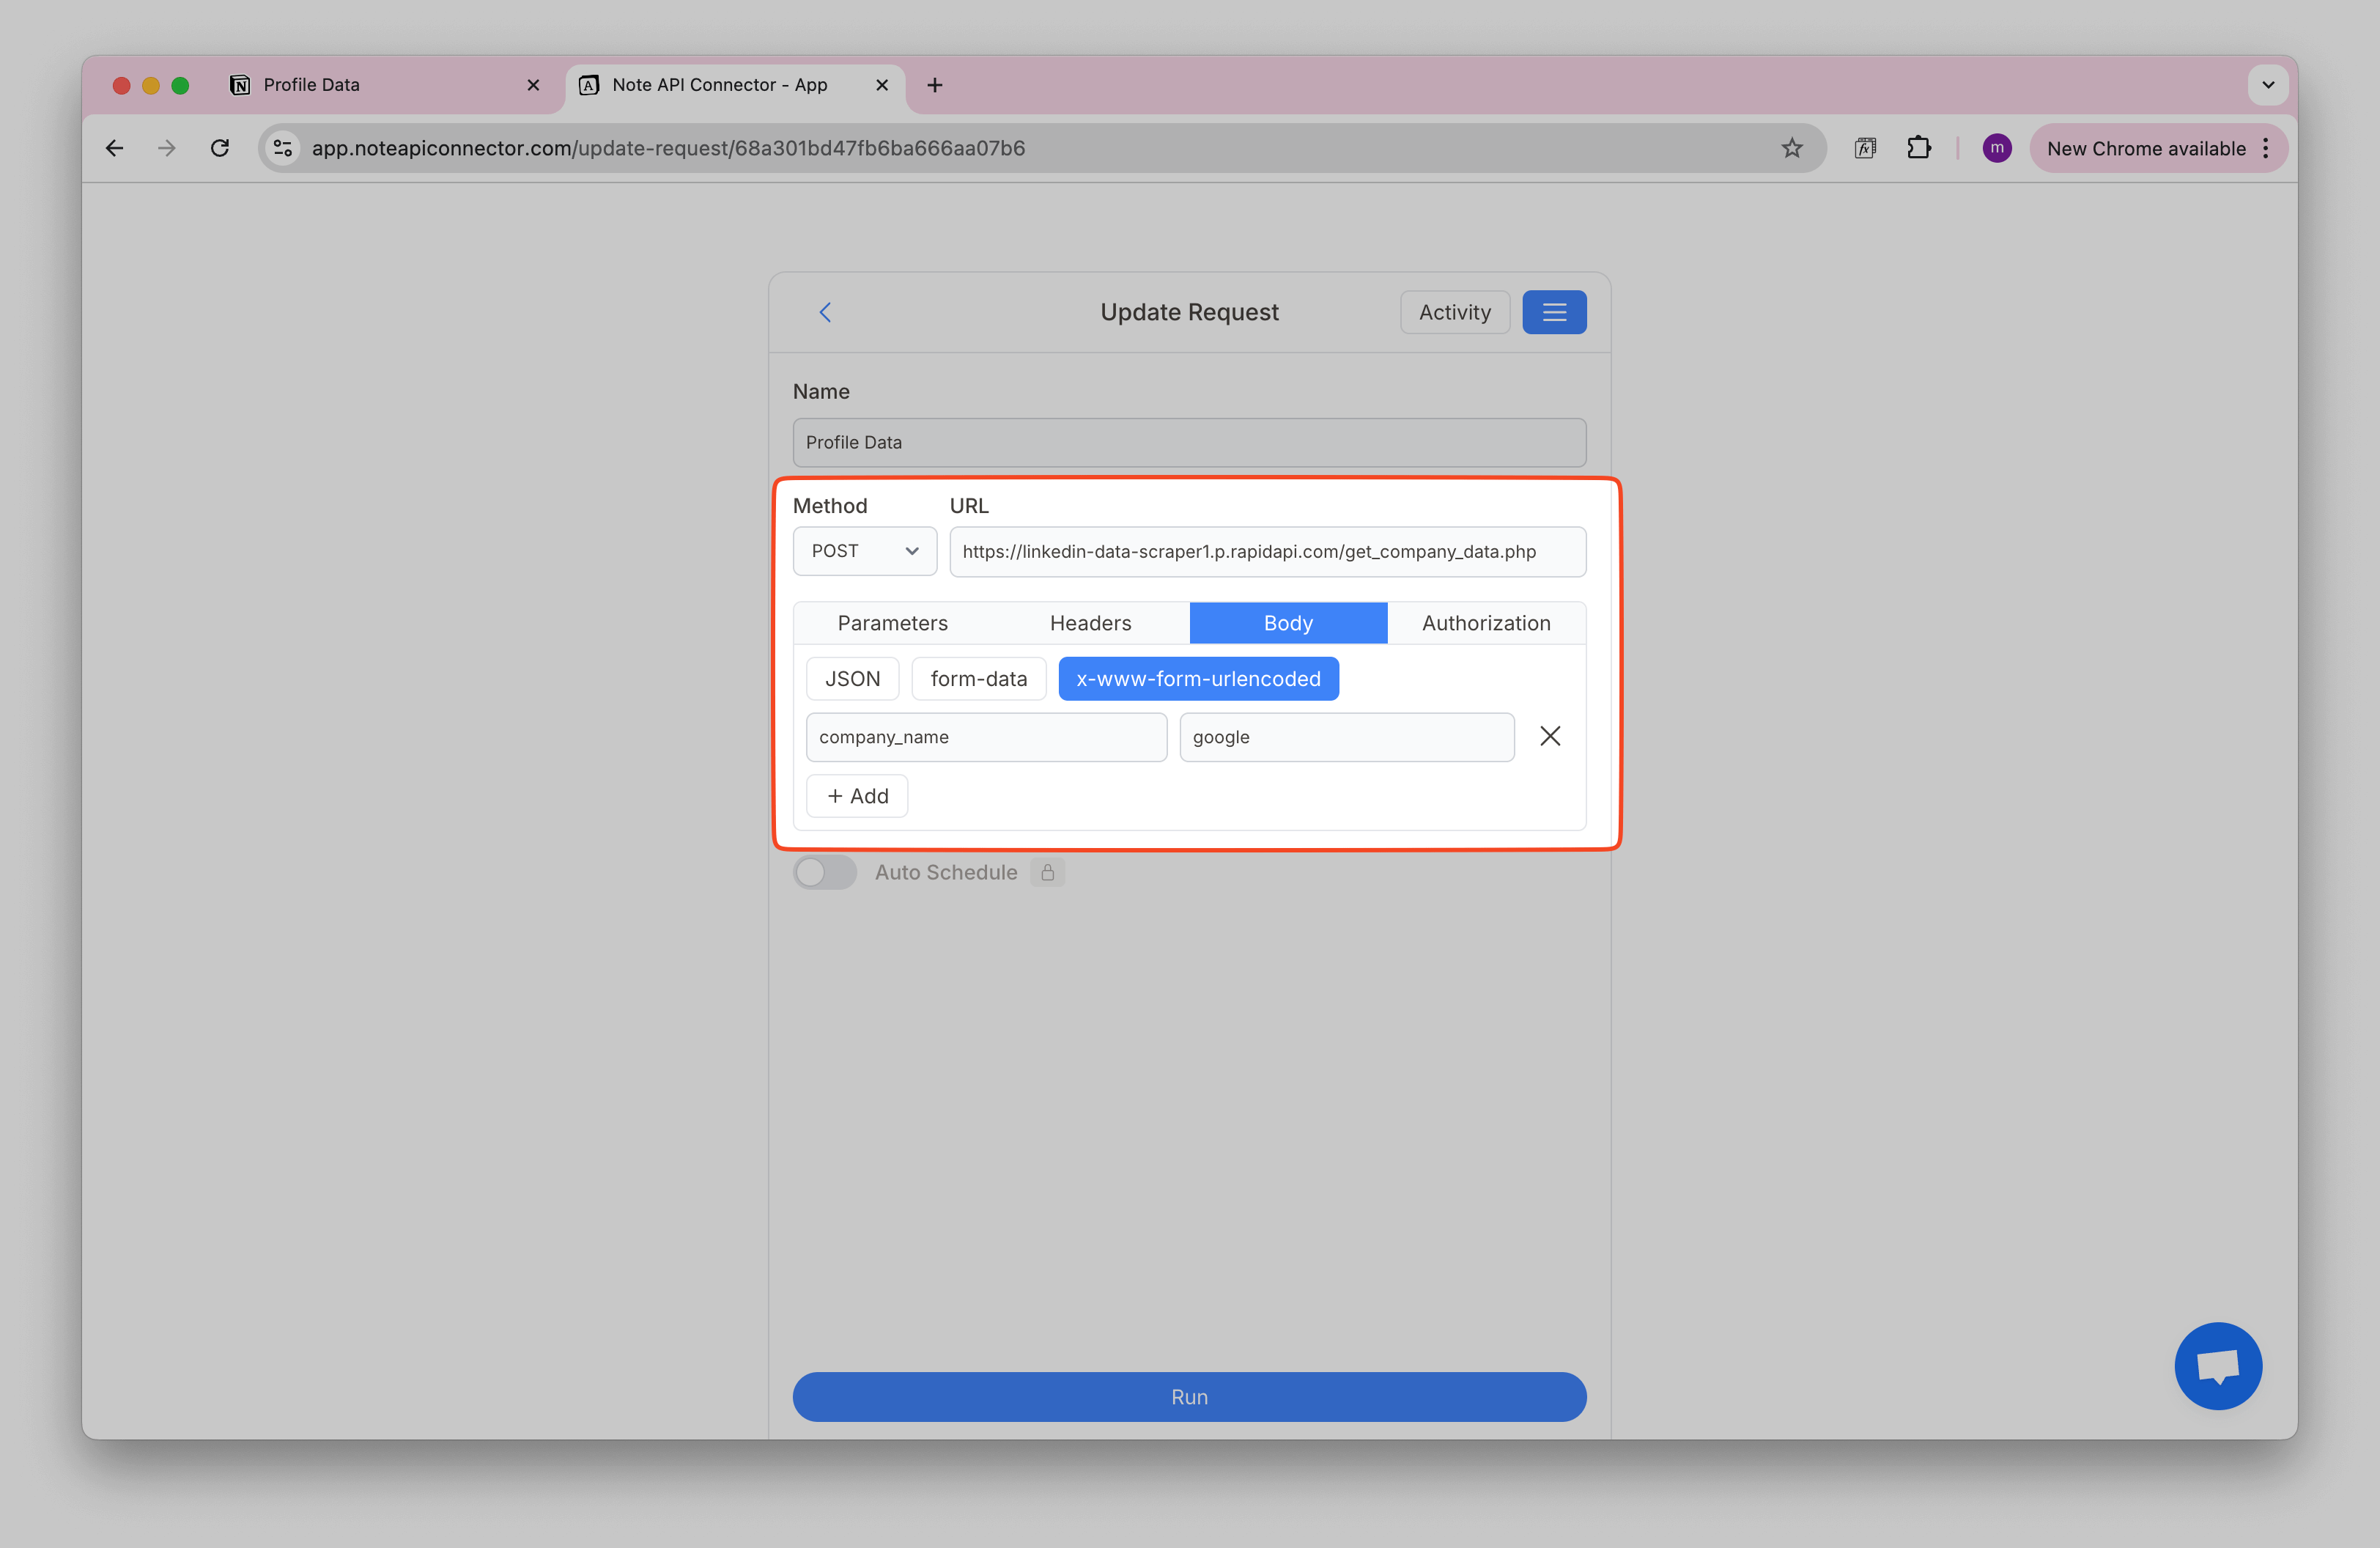Remove the company_name body row
The height and width of the screenshot is (1548, 2380).
(1550, 736)
